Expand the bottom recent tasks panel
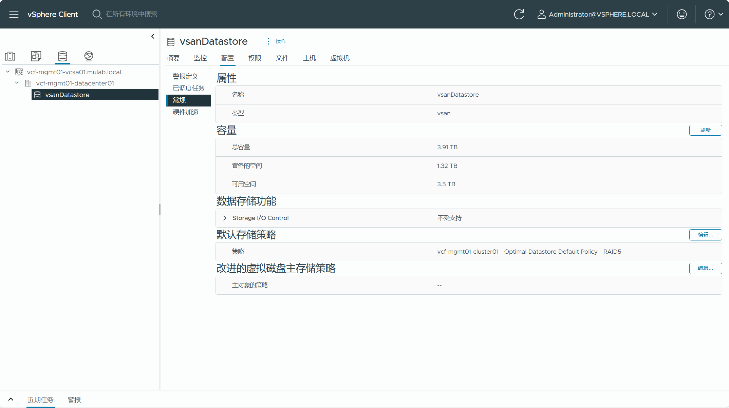Image resolution: width=729 pixels, height=408 pixels. [11, 399]
